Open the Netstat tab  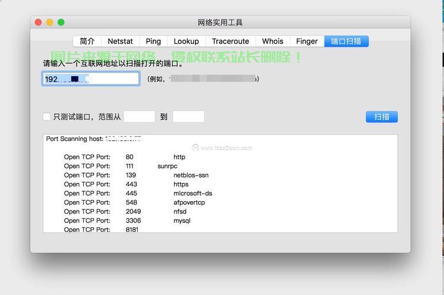[120, 41]
